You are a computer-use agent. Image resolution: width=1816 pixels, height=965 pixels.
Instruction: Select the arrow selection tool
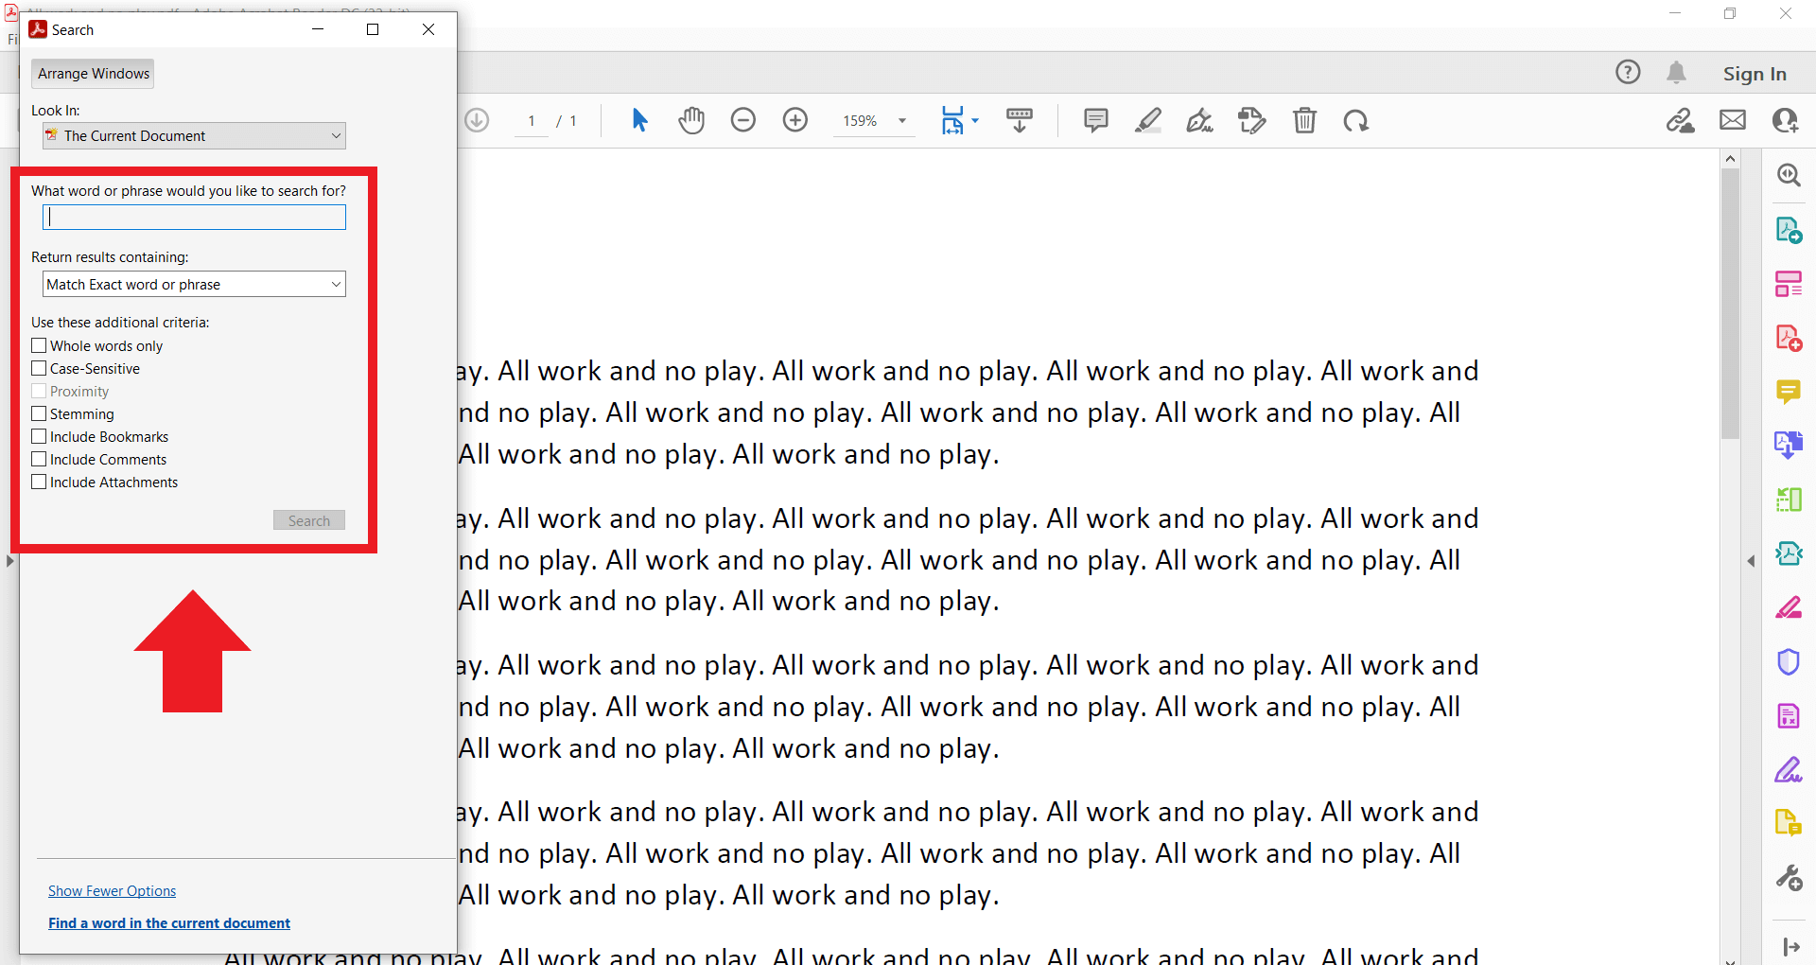[x=639, y=120]
